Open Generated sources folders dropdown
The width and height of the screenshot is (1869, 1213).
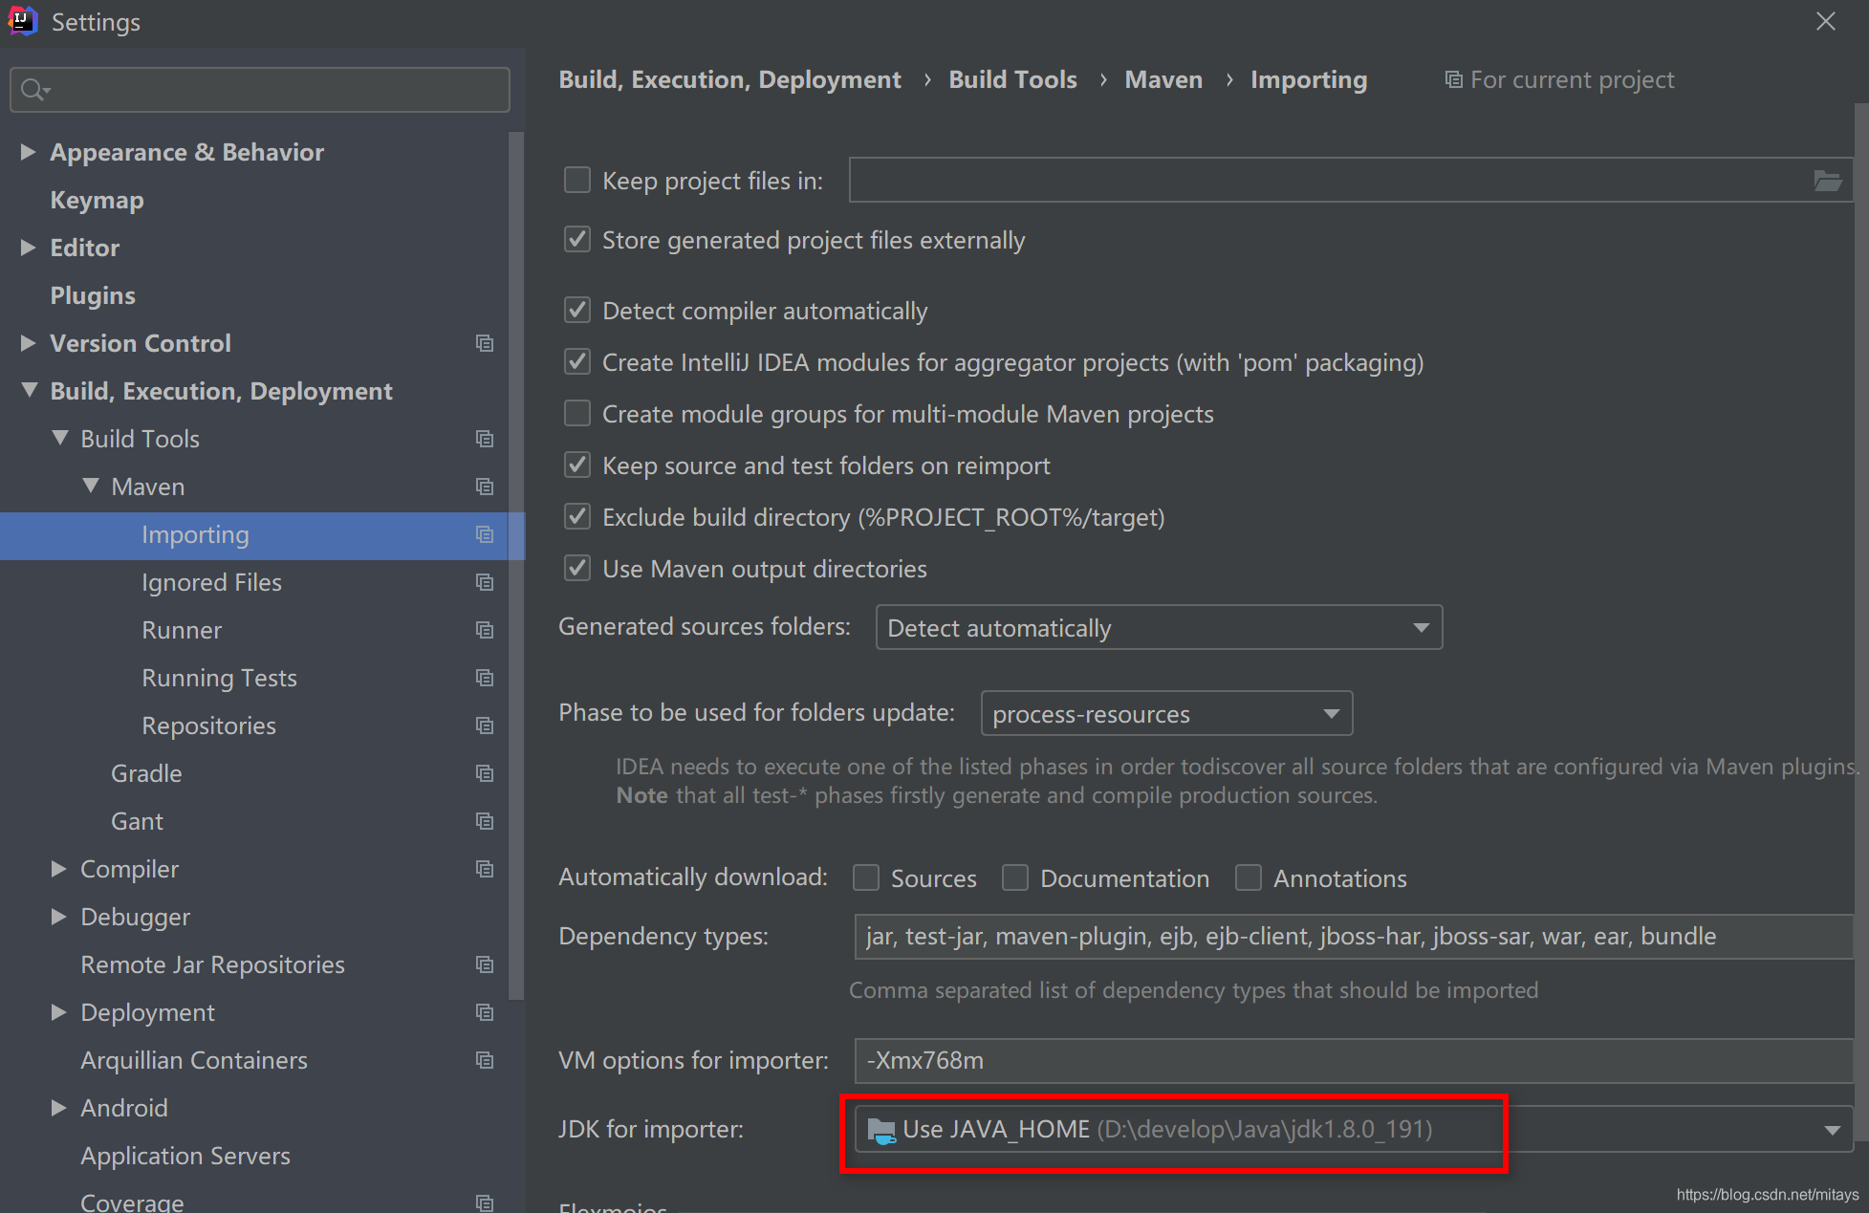click(x=1159, y=628)
